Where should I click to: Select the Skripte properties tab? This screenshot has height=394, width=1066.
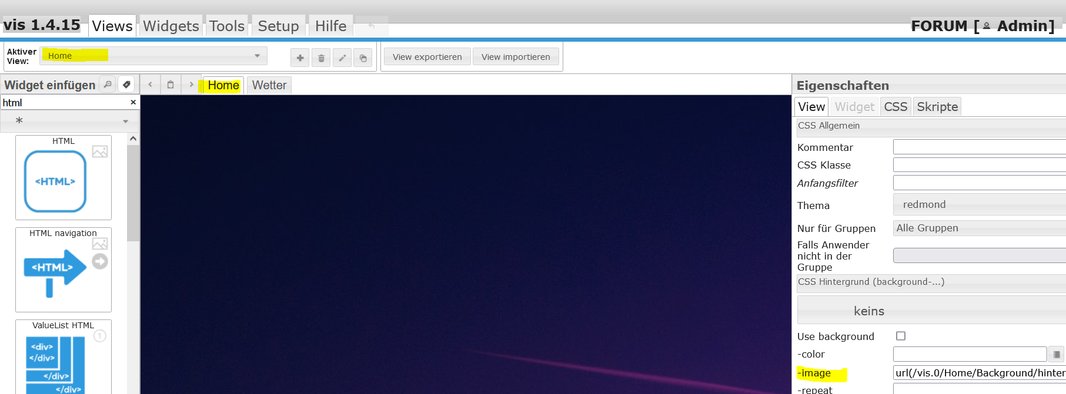[937, 106]
